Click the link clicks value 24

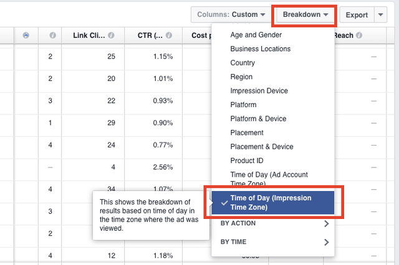coord(111,145)
